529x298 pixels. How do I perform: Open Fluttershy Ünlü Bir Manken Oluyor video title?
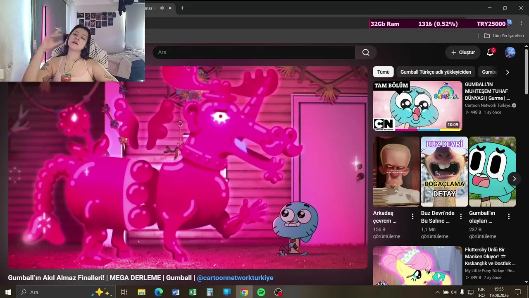490,257
